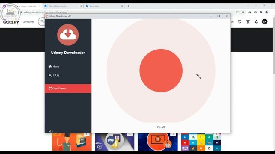Open F.A.Q. in Udemy Downloader sidebar

[54, 75]
